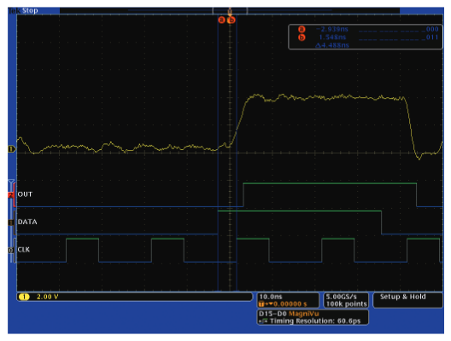Screen dimensions: 451x341
Task: Click the trigger position marker at top center
Action: tap(230, 12)
